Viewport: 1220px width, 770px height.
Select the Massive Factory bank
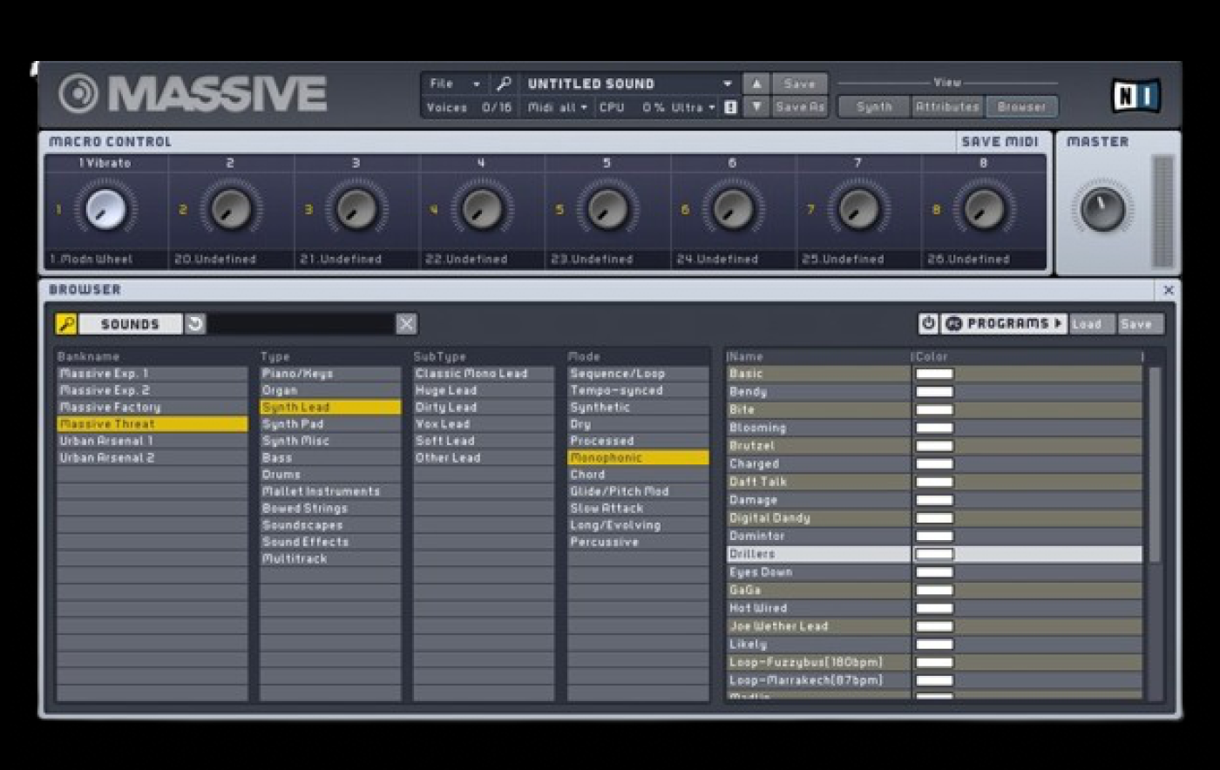152,407
